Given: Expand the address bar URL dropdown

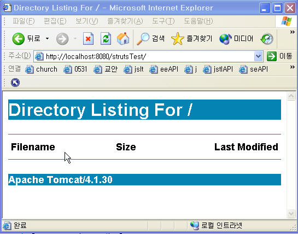Looking at the screenshot, I should coord(258,56).
